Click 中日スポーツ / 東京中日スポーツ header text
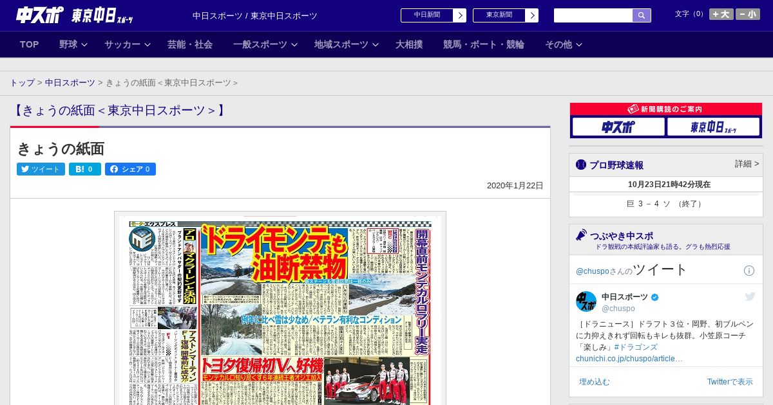Viewport: 773px width, 405px height. (255, 16)
